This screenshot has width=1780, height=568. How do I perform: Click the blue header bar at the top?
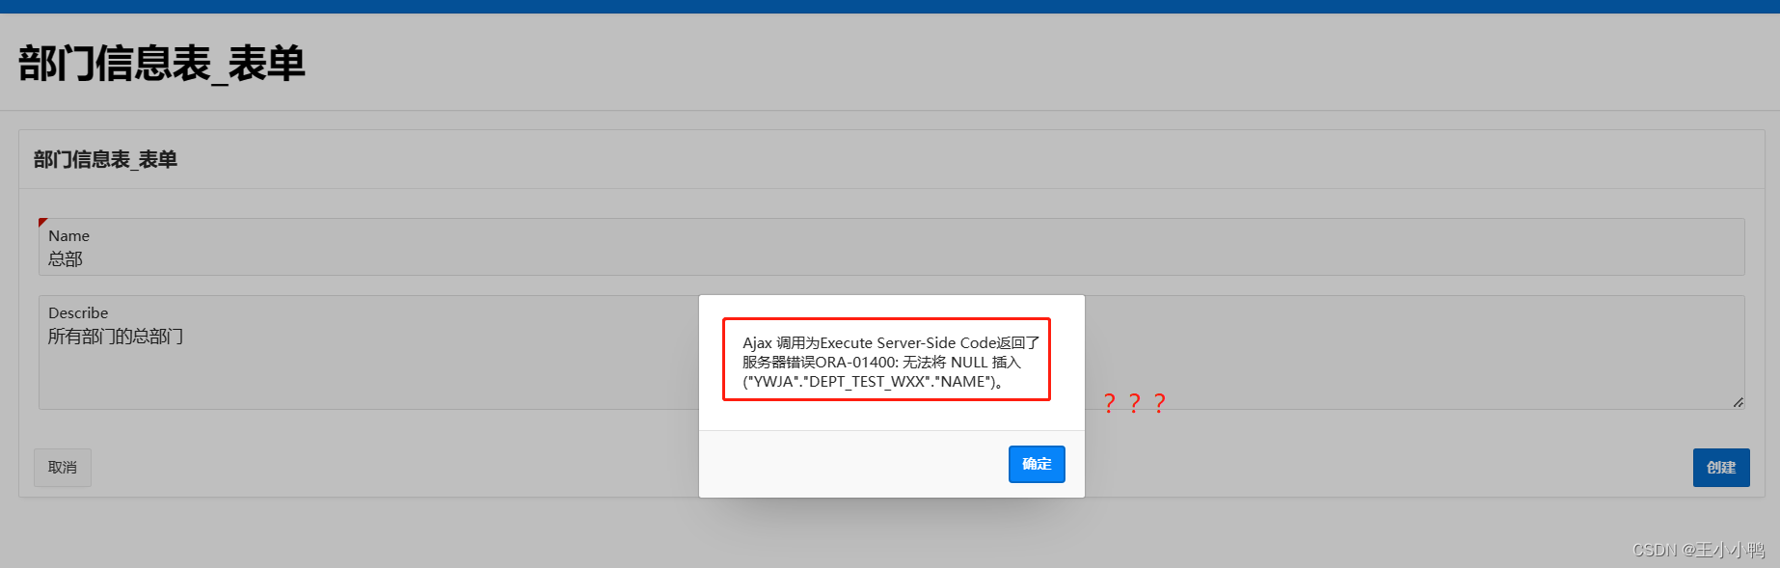tap(890, 6)
